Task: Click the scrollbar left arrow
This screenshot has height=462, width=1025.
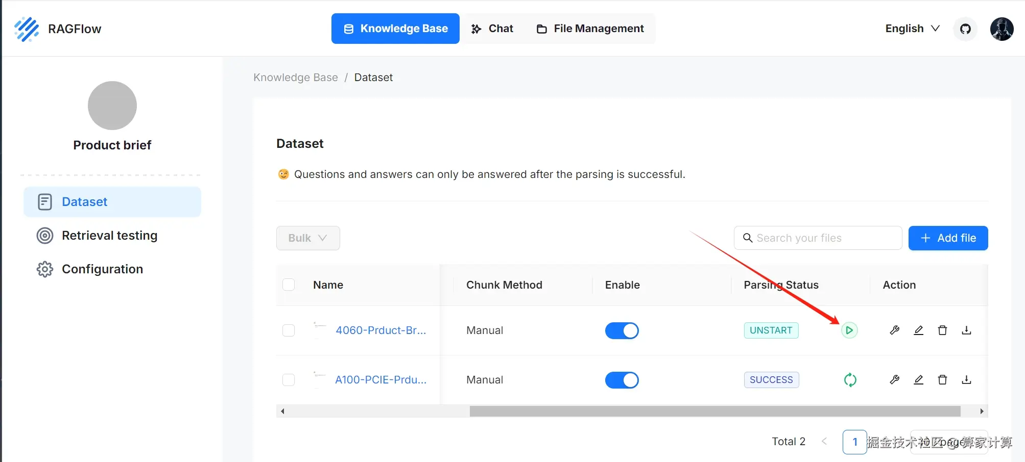Action: click(282, 411)
